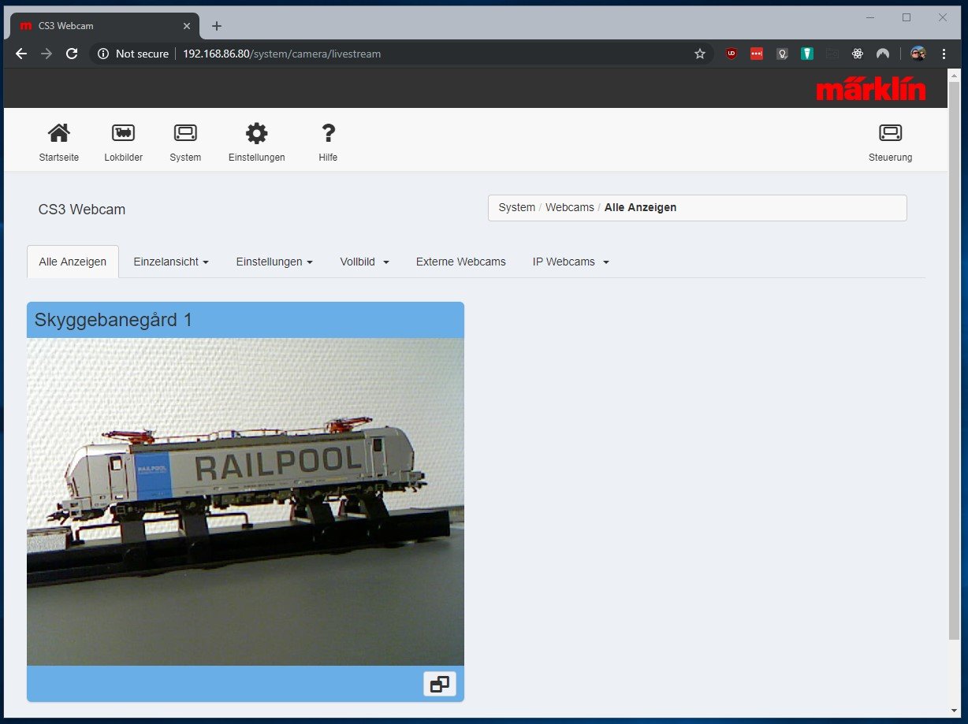The width and height of the screenshot is (968, 724).
Task: Switch to Externe Webcams tab
Action: 461,262
